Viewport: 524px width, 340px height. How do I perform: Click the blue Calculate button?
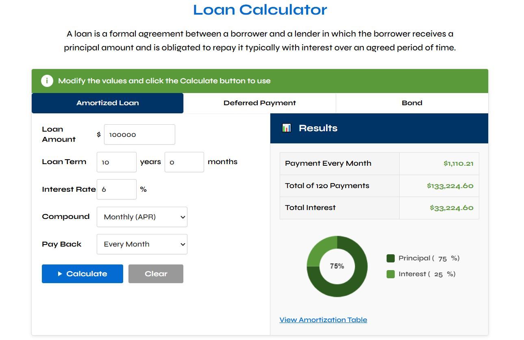[x=83, y=274]
